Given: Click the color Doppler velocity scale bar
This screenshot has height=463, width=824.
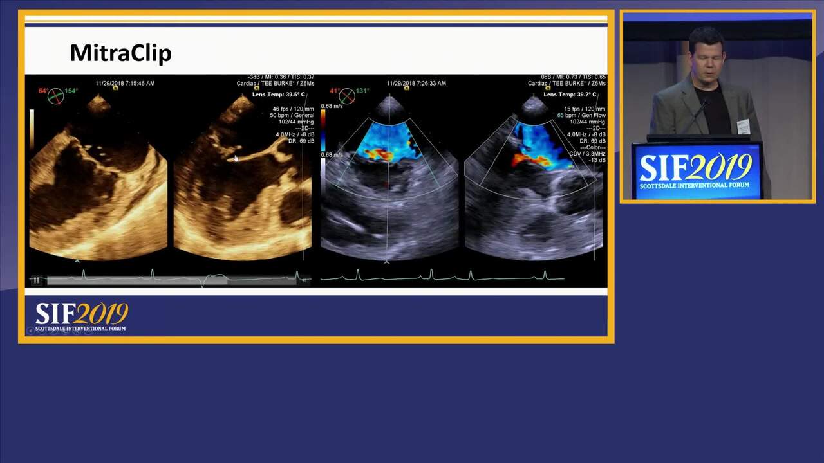Looking at the screenshot, I should click(x=323, y=130).
